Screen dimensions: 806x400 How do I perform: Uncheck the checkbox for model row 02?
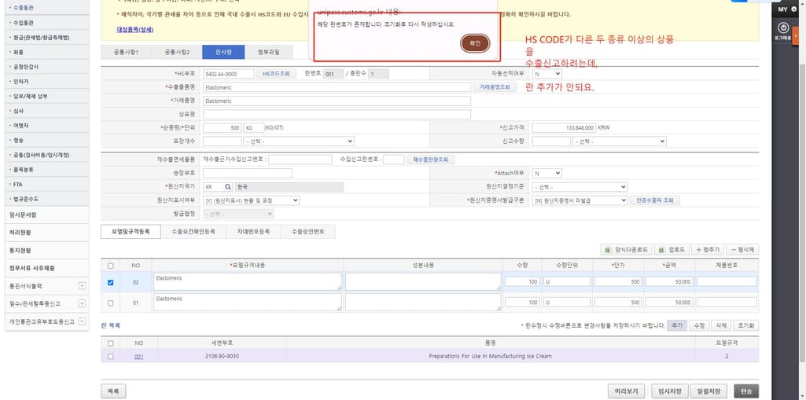click(x=111, y=282)
